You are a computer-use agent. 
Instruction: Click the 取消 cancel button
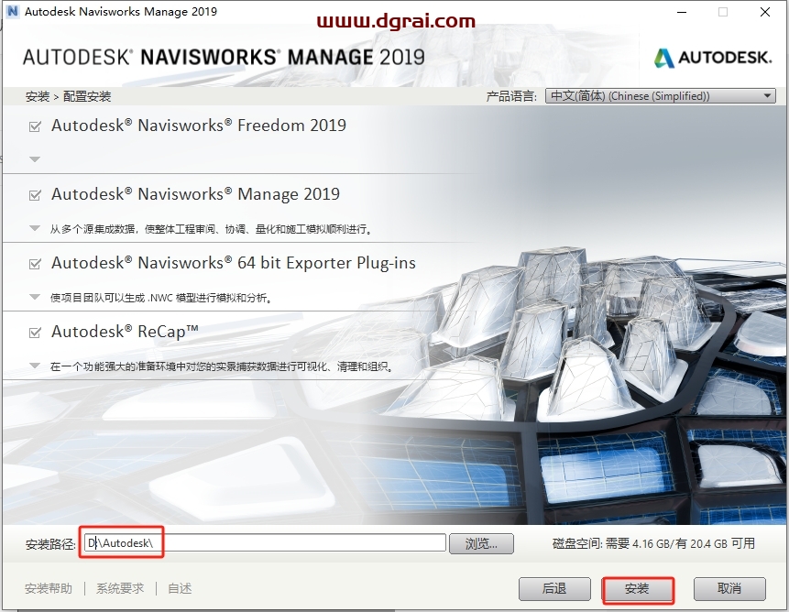click(729, 588)
